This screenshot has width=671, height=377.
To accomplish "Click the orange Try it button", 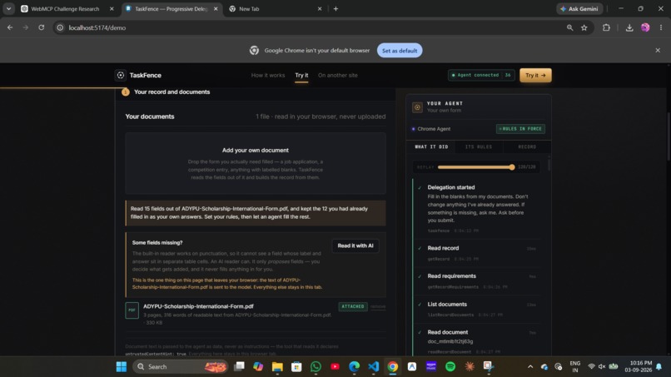I will [x=535, y=75].
